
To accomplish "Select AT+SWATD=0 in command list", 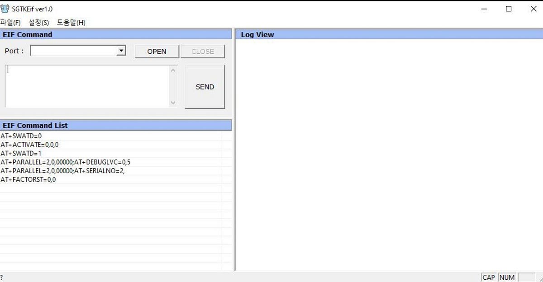I will pos(21,136).
